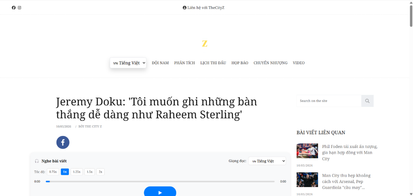
Task: Go to ĐỘI NAM menu item
Action: click(160, 63)
